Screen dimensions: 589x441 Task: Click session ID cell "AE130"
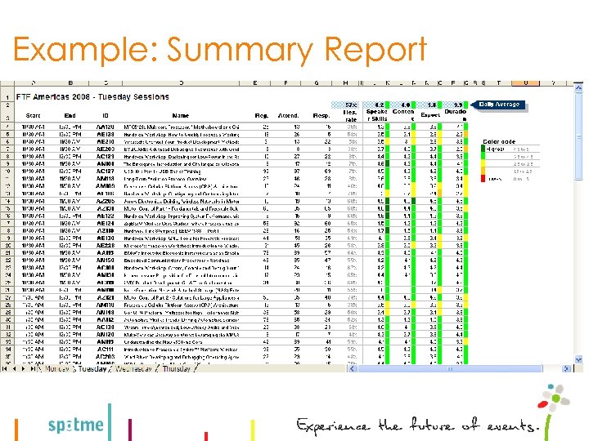(x=106, y=238)
